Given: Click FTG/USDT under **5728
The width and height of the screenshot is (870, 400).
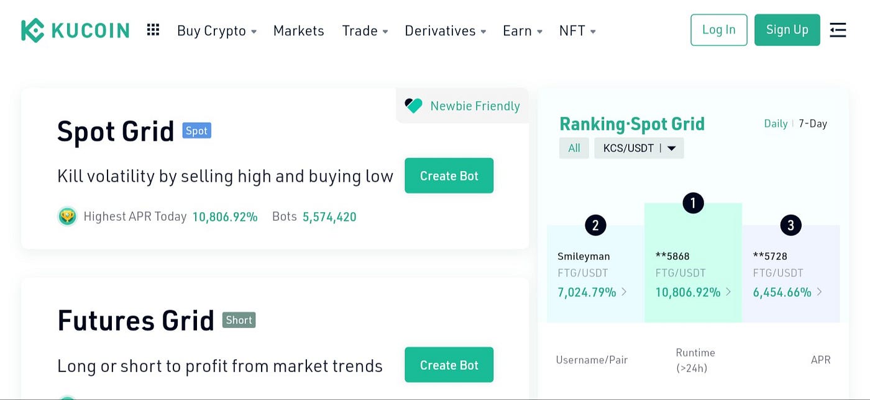Looking at the screenshot, I should [778, 273].
